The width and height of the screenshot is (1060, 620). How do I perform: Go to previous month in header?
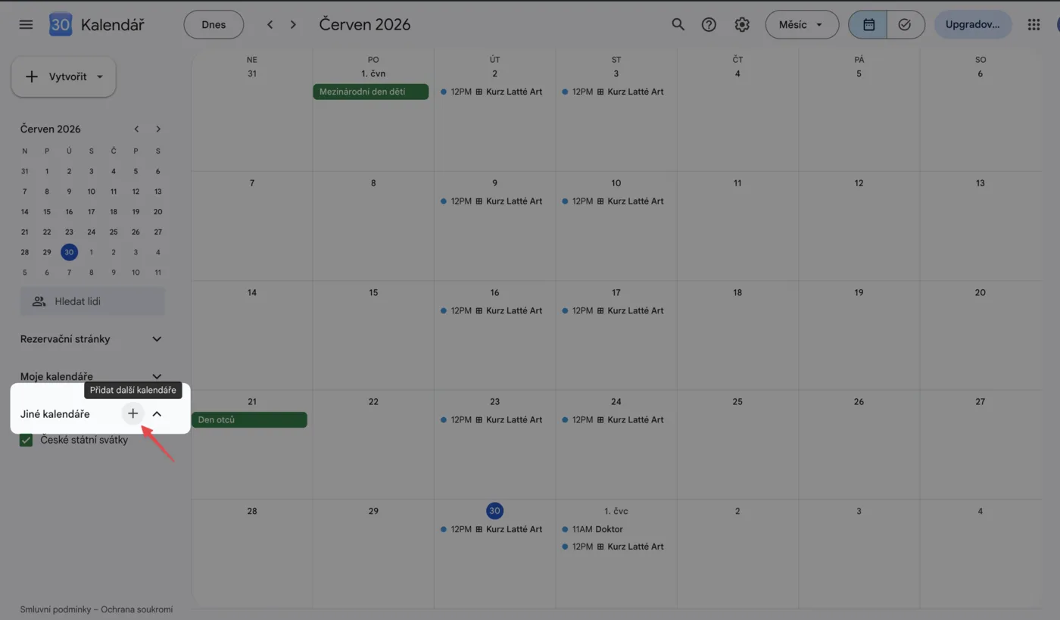click(270, 24)
